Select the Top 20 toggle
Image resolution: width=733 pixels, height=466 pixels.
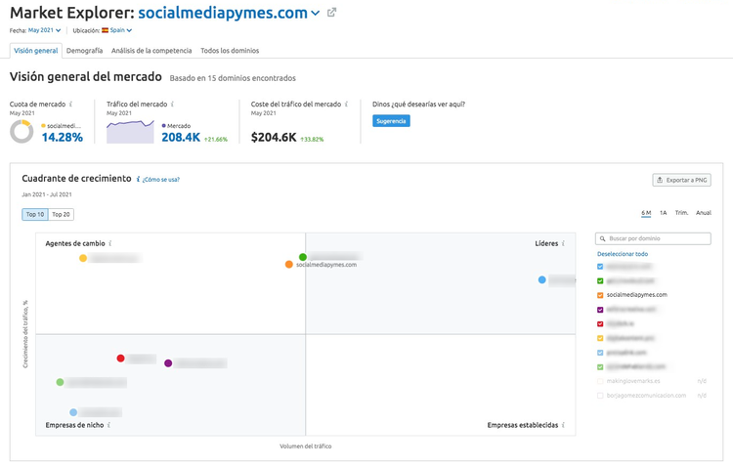[61, 214]
